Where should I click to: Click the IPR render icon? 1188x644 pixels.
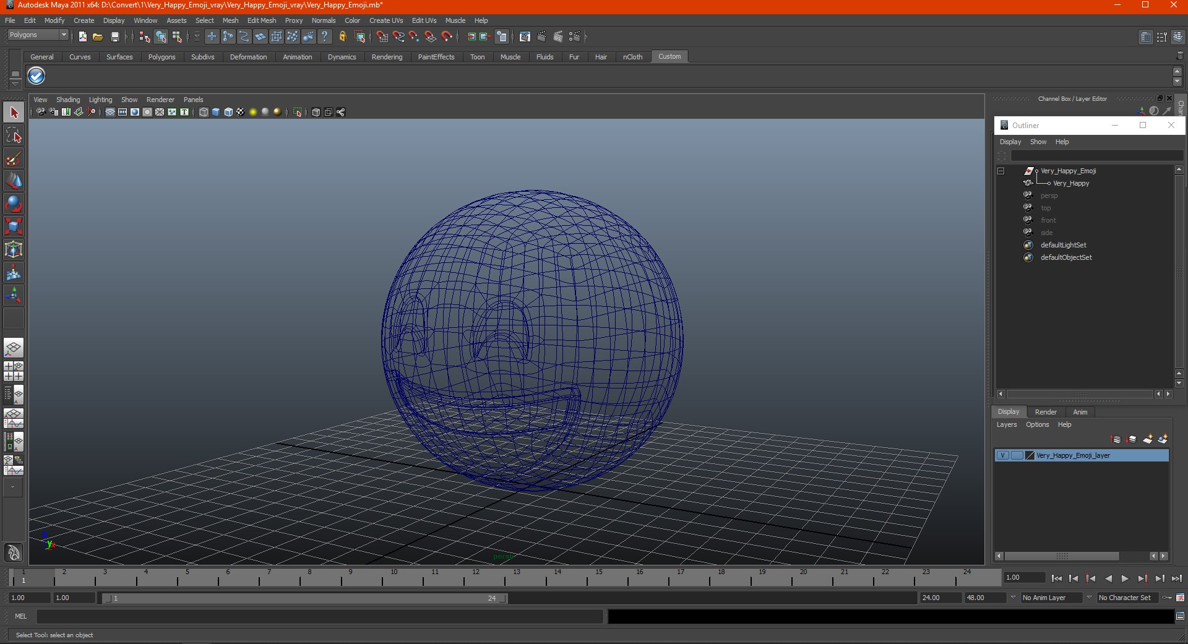(x=558, y=36)
